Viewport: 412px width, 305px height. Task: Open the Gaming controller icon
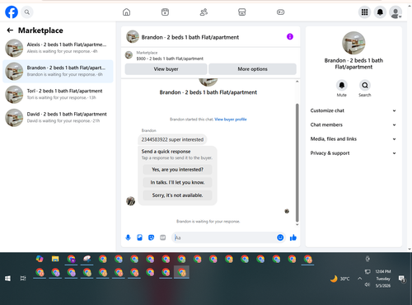[x=280, y=12]
